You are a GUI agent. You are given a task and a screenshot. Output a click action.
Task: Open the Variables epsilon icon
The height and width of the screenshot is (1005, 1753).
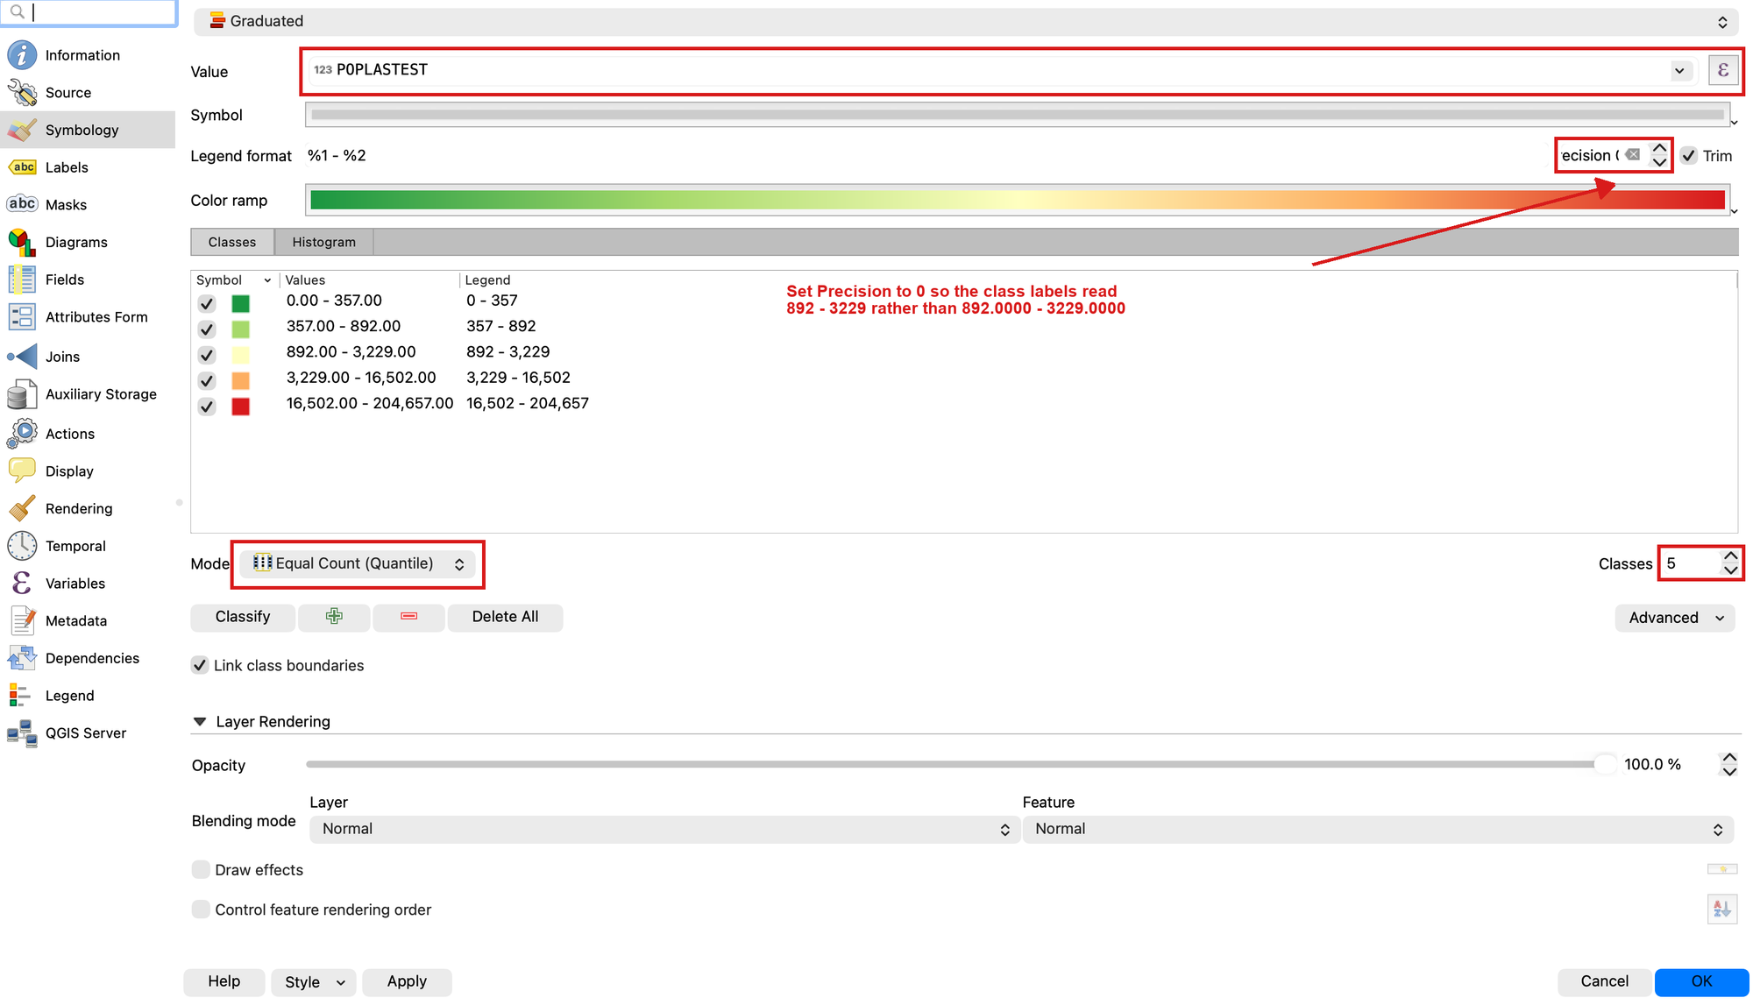point(22,583)
